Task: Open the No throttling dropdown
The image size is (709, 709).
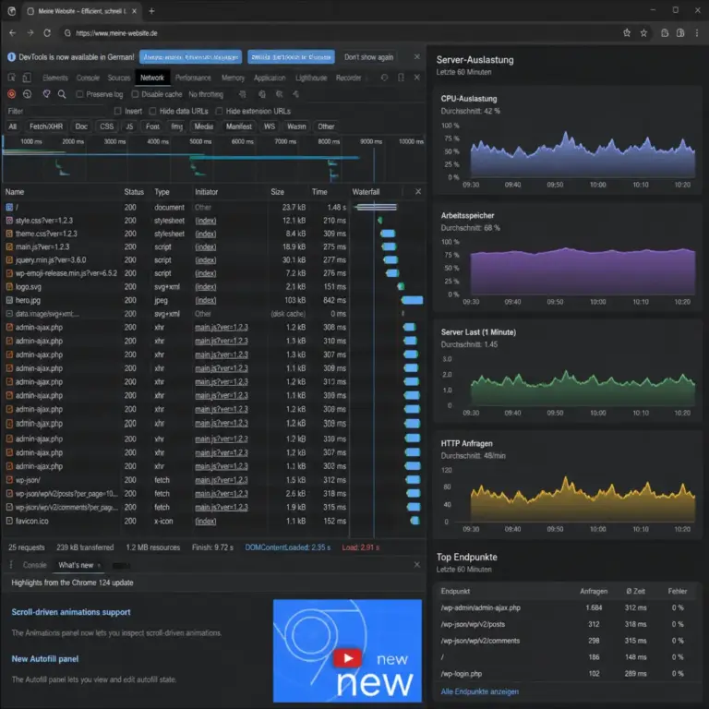Action: tap(206, 94)
